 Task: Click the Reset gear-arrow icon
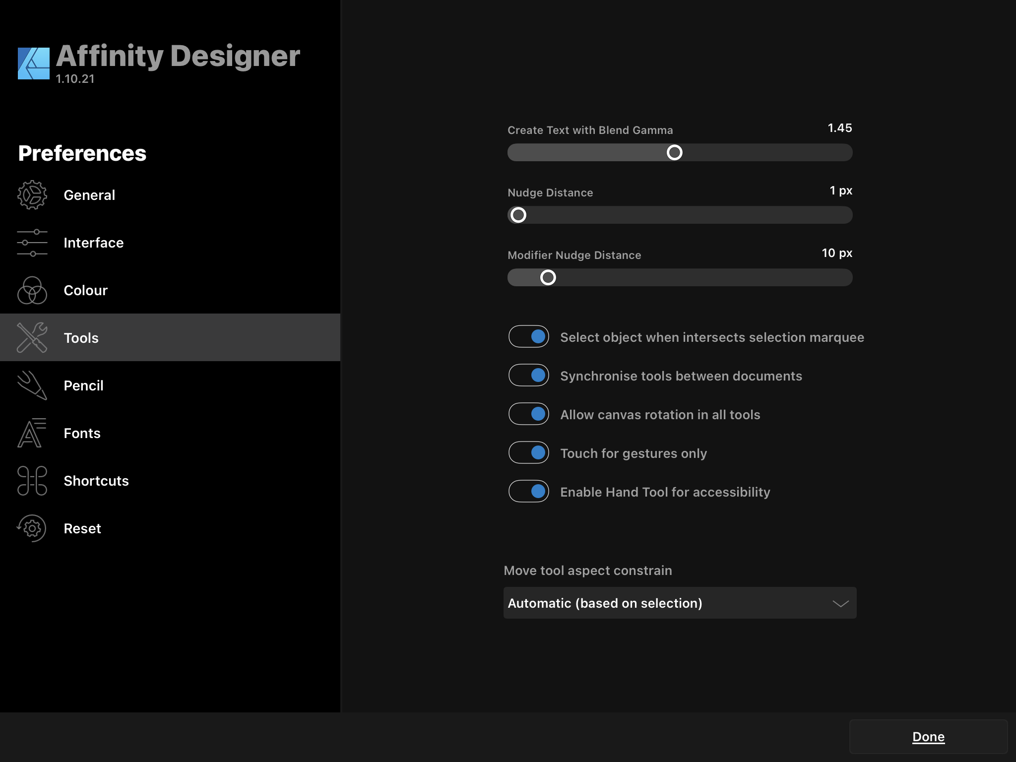click(32, 528)
